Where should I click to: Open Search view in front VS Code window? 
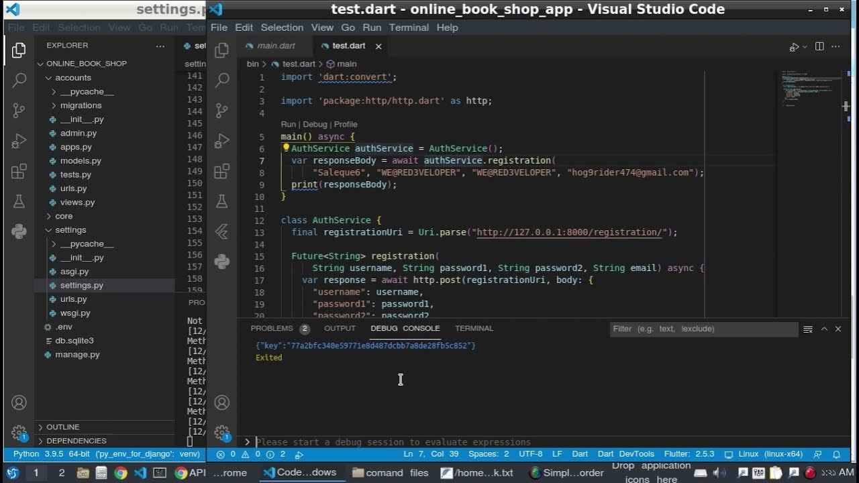[x=221, y=80]
